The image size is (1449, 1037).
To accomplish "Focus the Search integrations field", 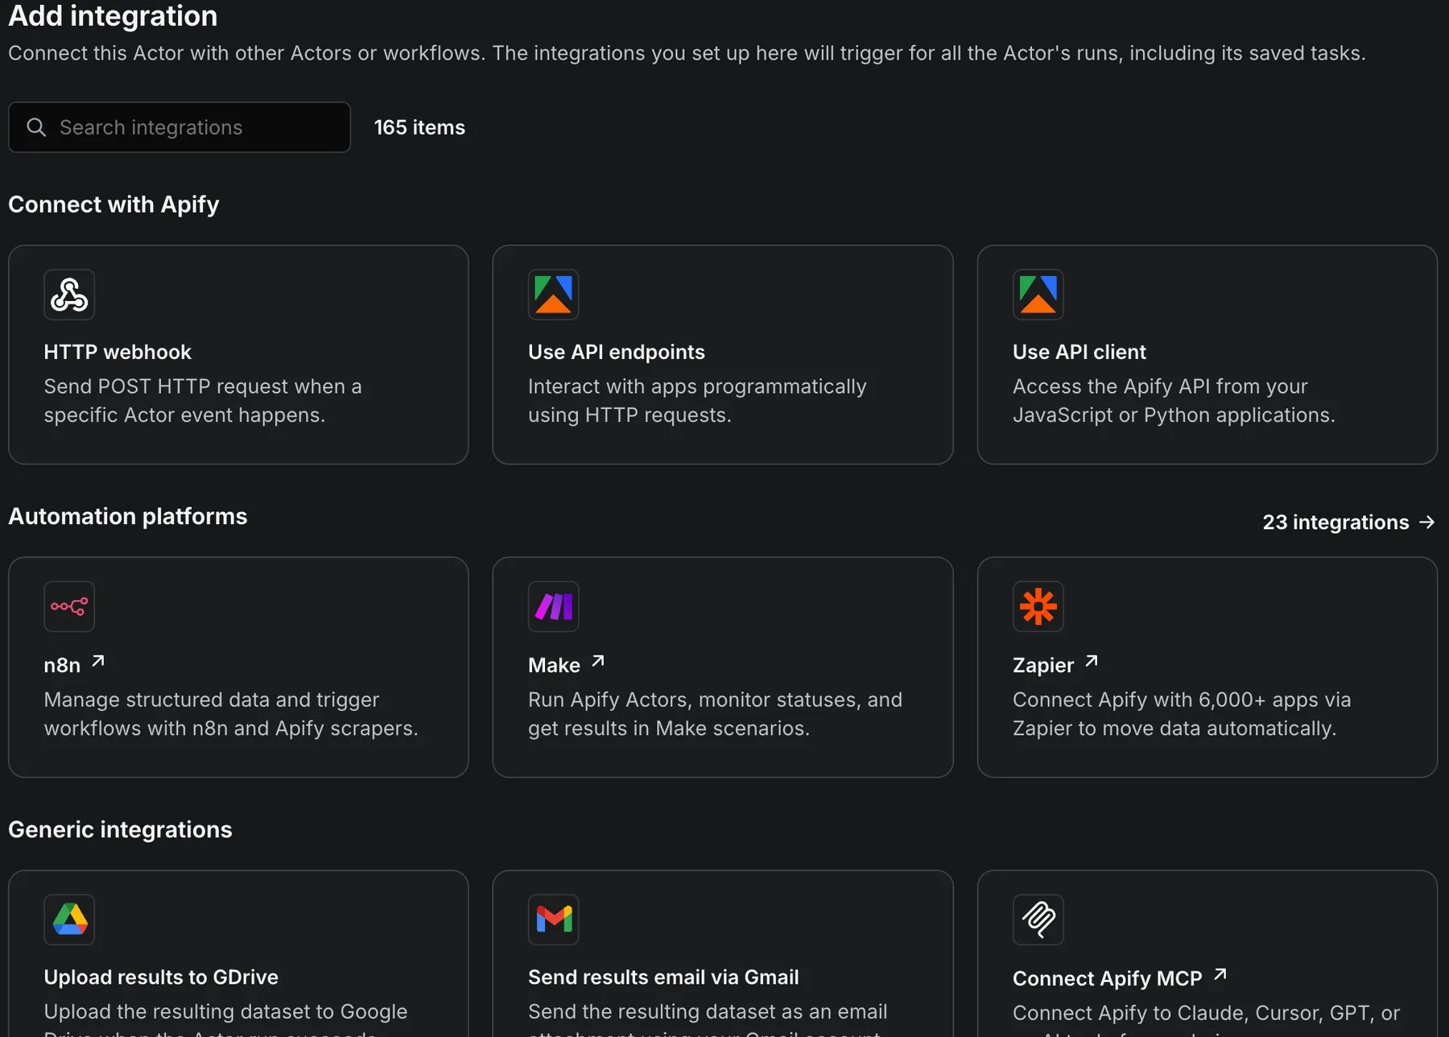I will point(180,127).
